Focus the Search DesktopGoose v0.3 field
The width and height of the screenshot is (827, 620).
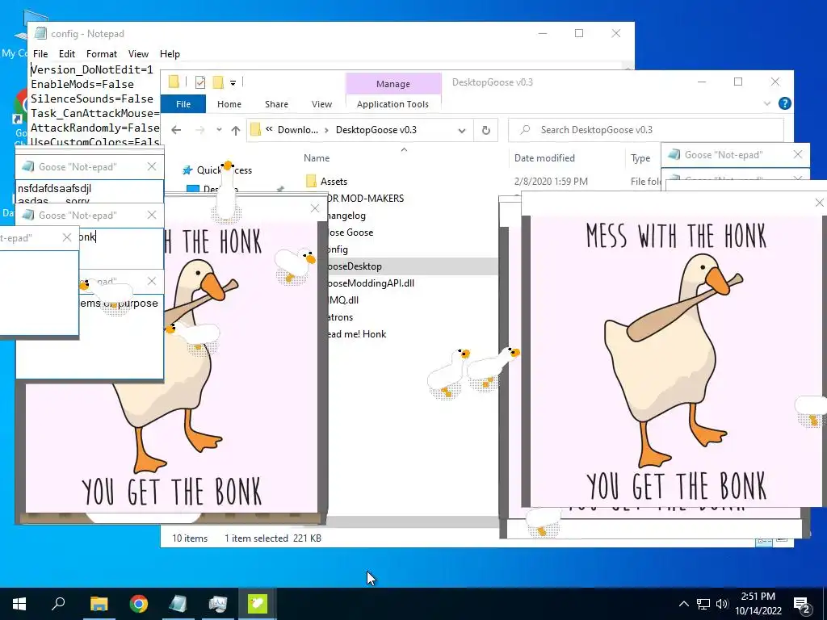(x=645, y=130)
